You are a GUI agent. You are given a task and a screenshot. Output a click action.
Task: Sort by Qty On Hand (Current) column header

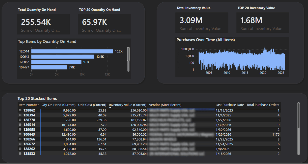pyautogui.click(x=58, y=105)
